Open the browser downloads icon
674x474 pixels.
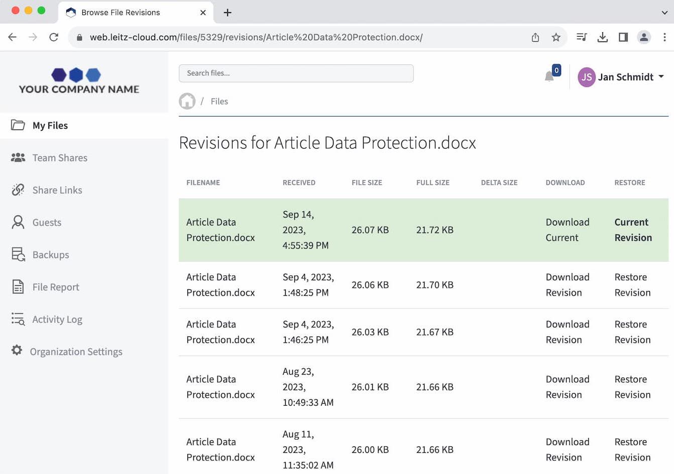tap(603, 37)
